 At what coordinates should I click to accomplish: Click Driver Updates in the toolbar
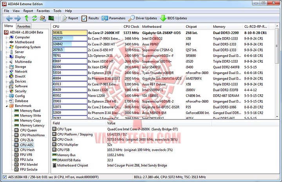(x=143, y=18)
